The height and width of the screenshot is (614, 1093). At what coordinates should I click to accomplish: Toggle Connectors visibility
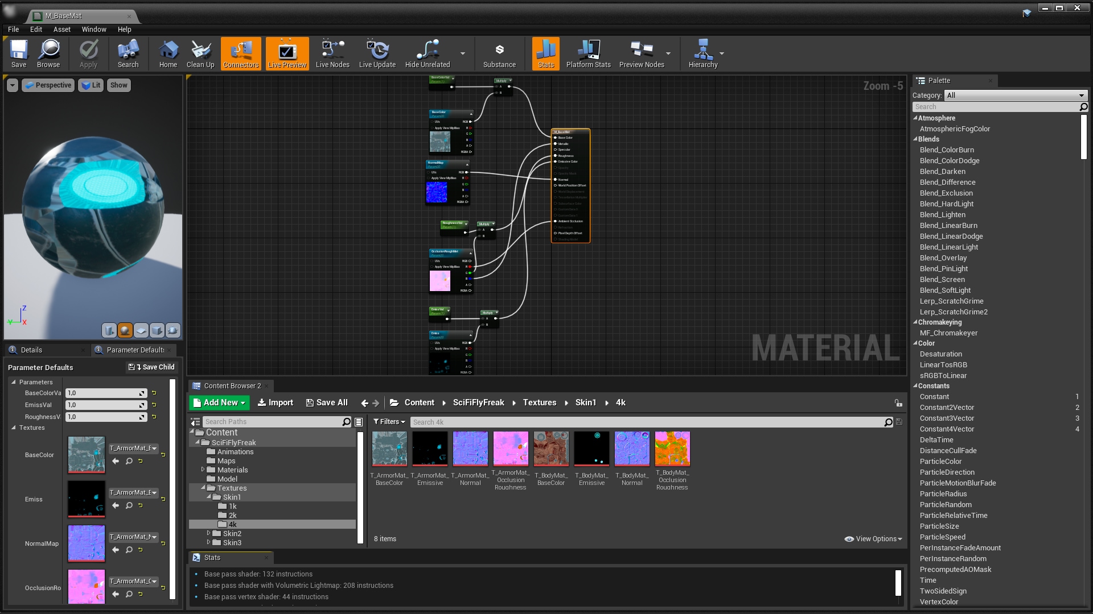[x=240, y=53]
